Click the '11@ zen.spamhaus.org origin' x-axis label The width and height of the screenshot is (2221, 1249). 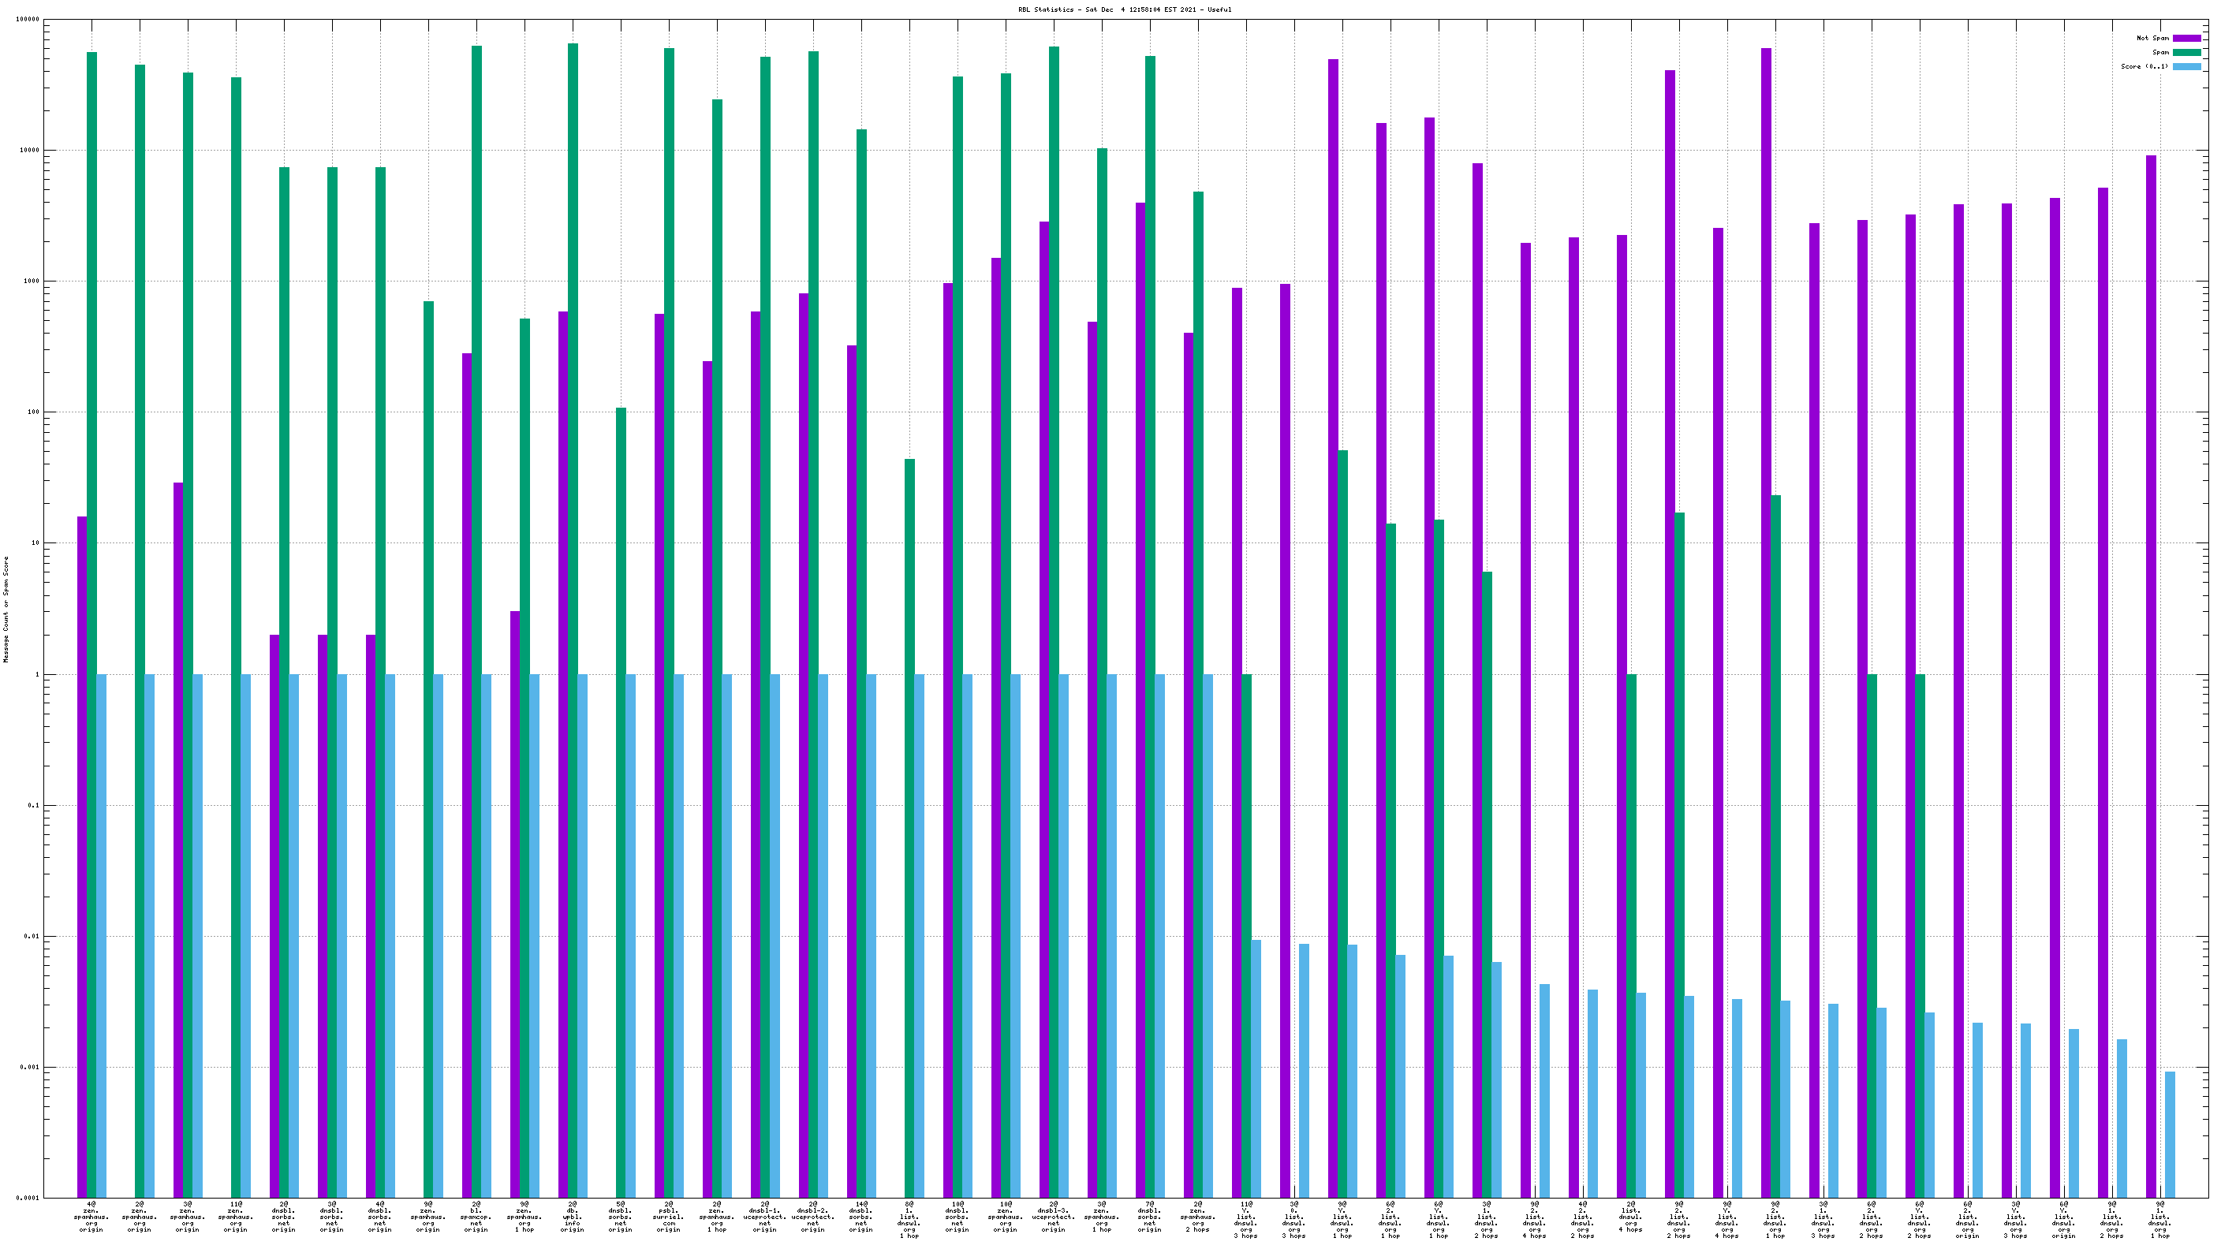tap(235, 1216)
